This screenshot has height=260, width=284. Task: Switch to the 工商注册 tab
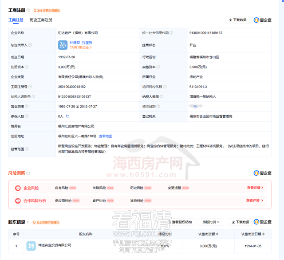(16, 20)
